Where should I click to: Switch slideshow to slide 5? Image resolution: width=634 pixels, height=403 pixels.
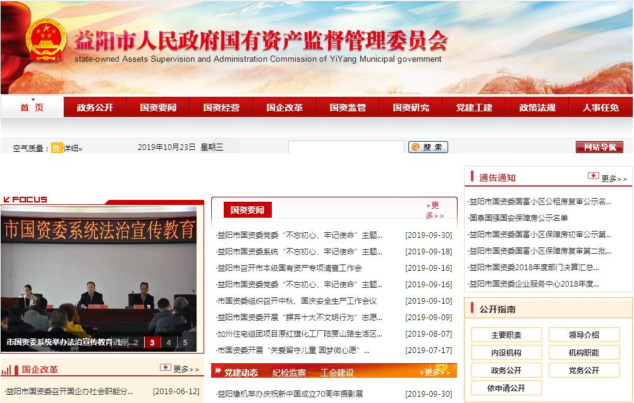pyautogui.click(x=185, y=343)
